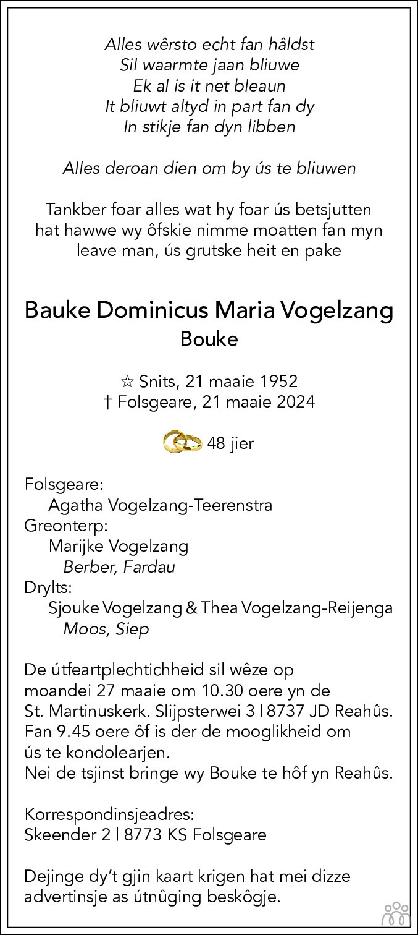Click Marijke Vogelzang name

pyautogui.click(x=119, y=547)
